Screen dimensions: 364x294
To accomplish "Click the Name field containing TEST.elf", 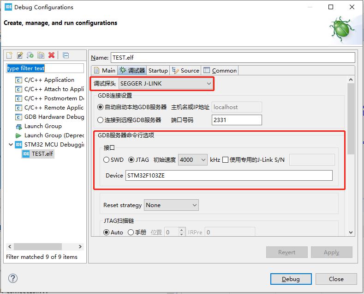I will point(233,57).
